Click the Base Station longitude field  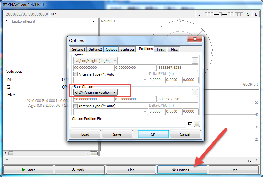(135, 99)
